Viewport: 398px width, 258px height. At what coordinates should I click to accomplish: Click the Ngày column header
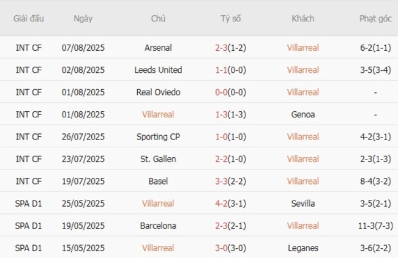coord(83,18)
